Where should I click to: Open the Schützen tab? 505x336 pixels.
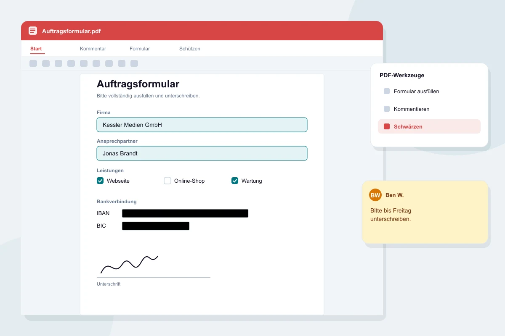(190, 49)
